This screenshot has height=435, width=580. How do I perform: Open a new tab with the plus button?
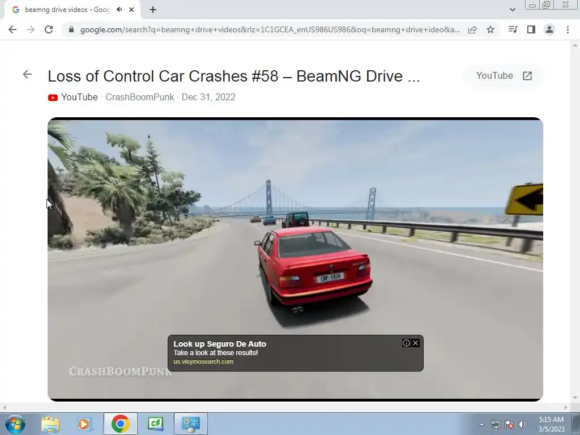(x=153, y=10)
